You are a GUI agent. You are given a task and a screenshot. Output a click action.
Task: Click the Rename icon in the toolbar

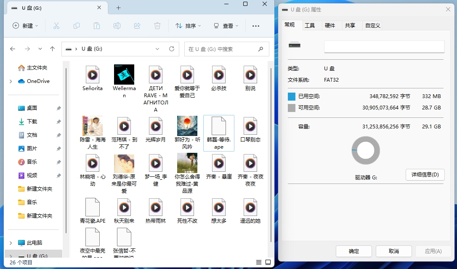point(117,26)
